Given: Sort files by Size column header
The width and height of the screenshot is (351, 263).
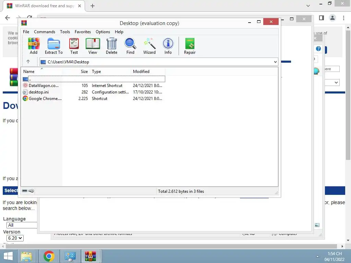Looking at the screenshot, I should (76, 71).
